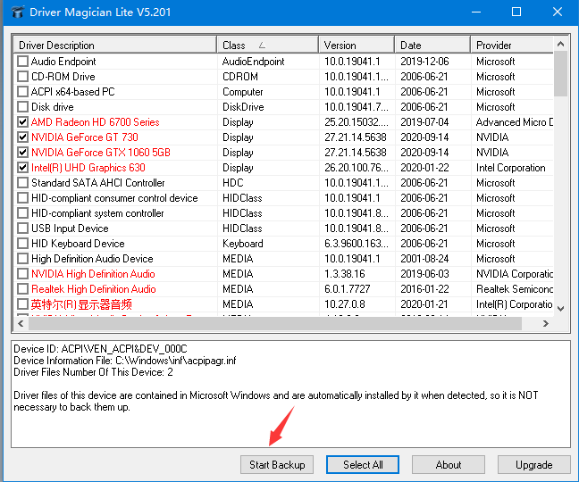Click the Device Information File path line

(x=125, y=361)
